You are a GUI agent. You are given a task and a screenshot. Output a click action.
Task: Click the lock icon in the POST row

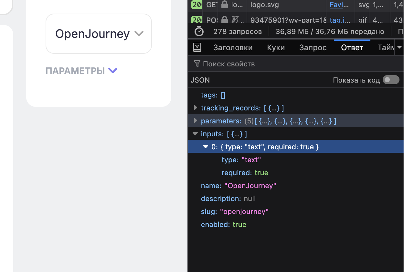224,20
